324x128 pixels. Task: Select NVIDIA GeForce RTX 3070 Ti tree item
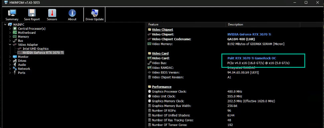[x=43, y=53]
